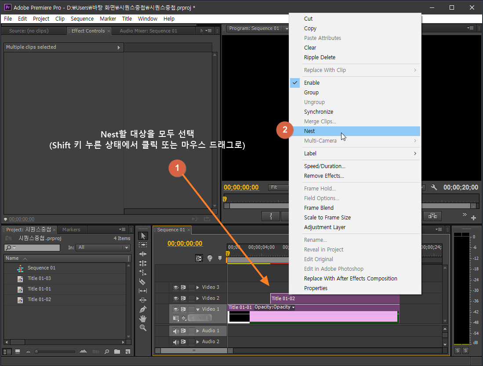
Task: Choose Nest from the context menu
Action: click(x=355, y=131)
